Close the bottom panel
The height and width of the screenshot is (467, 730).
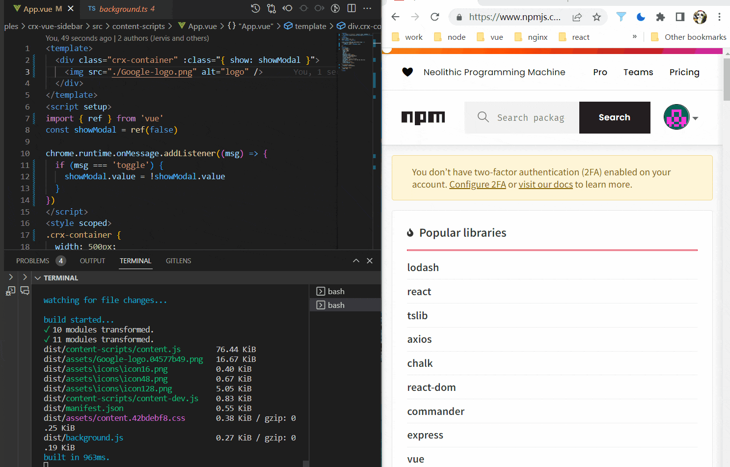pyautogui.click(x=370, y=261)
